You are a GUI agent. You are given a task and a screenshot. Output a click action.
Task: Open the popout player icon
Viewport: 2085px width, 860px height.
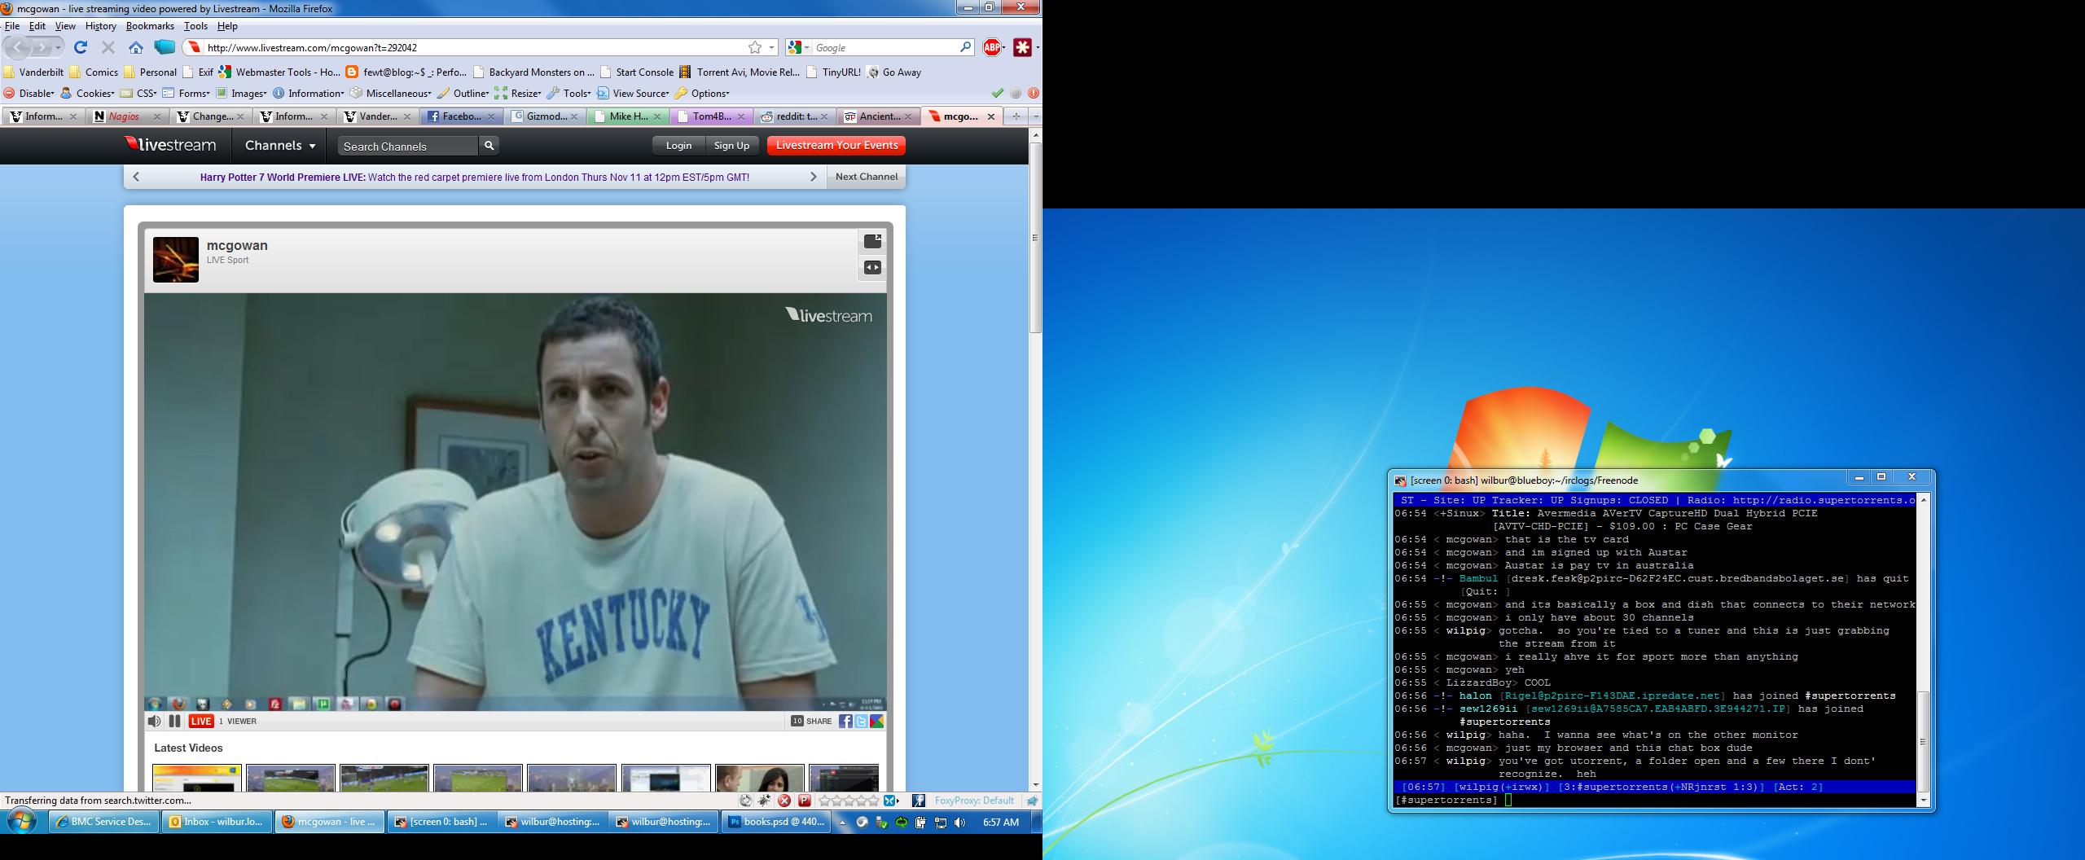872,241
